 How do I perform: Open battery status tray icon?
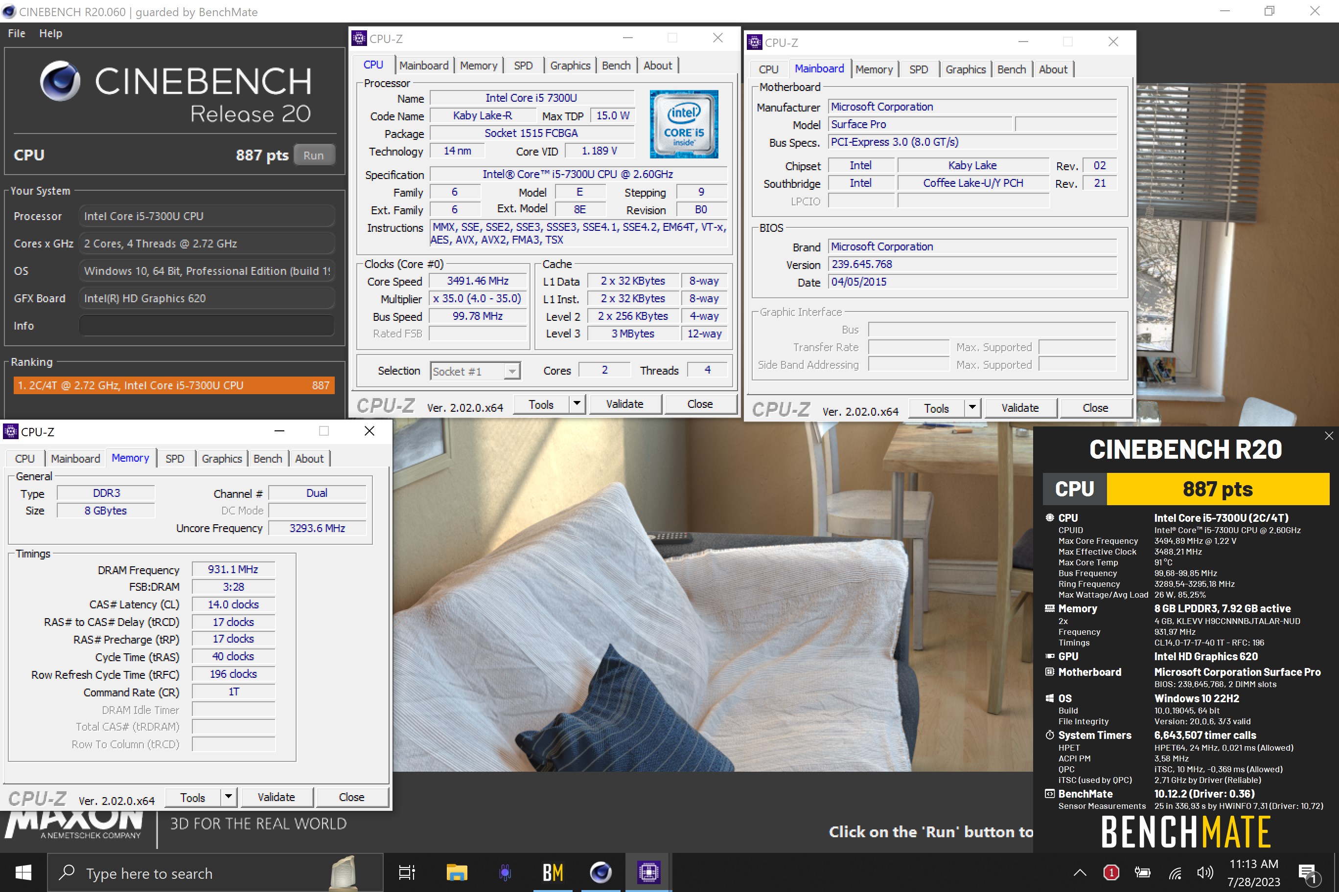[1142, 872]
